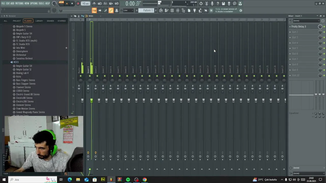Open Chrome from the taskbar

[145, 180]
